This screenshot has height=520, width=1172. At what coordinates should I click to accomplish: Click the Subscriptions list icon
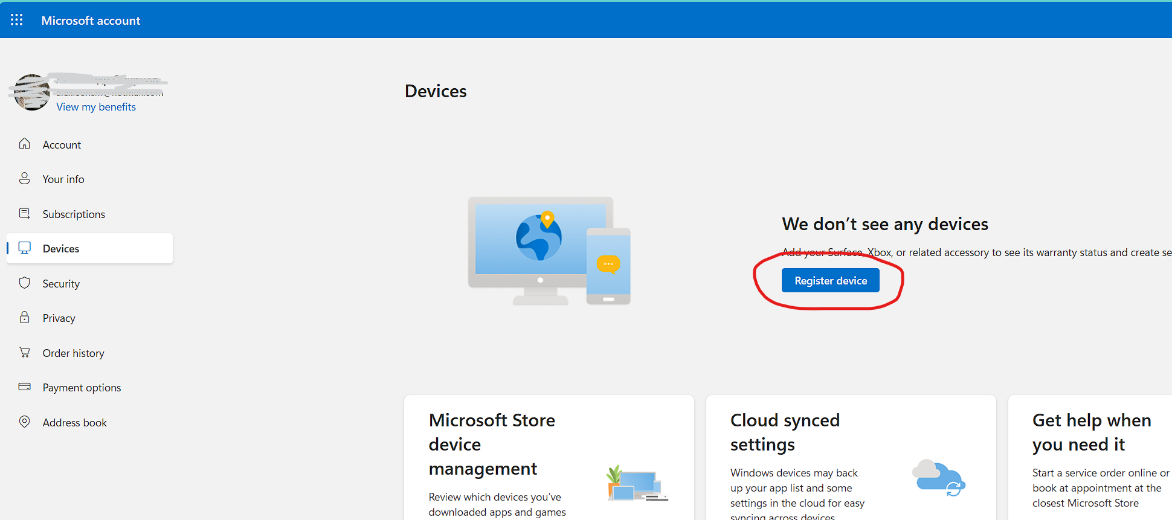24,213
